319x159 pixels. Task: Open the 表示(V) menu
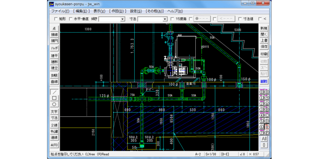pos(99,11)
